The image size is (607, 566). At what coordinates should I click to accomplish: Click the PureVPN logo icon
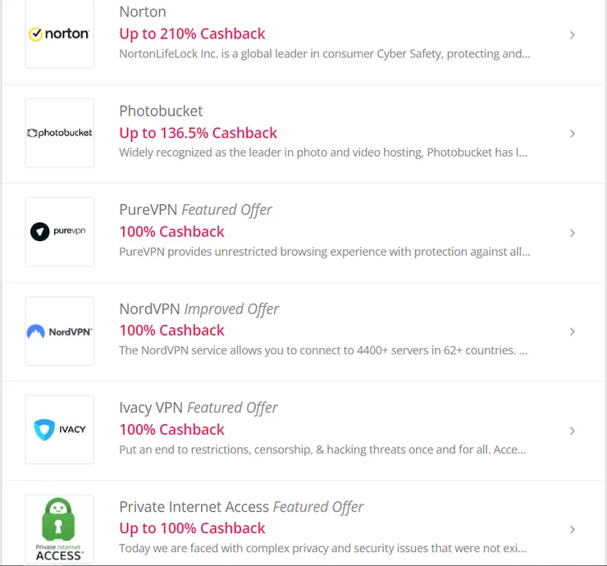click(x=59, y=231)
